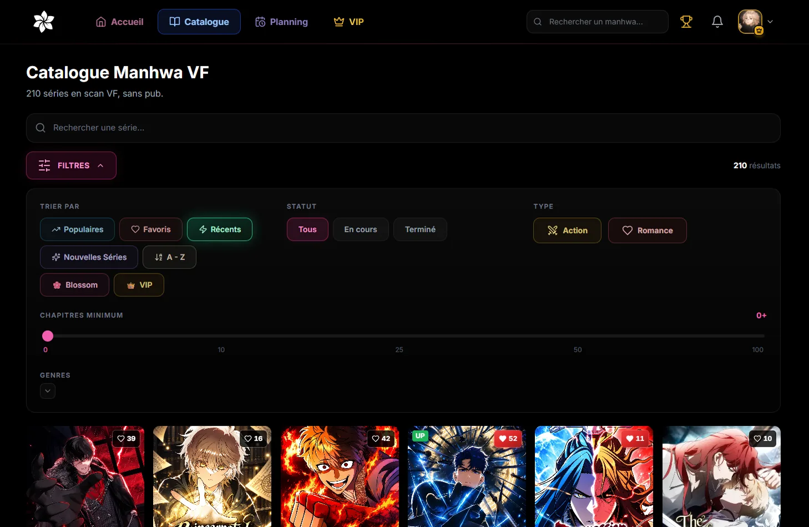Open the VIP page
Screen dimensions: 809x527
click(349, 22)
